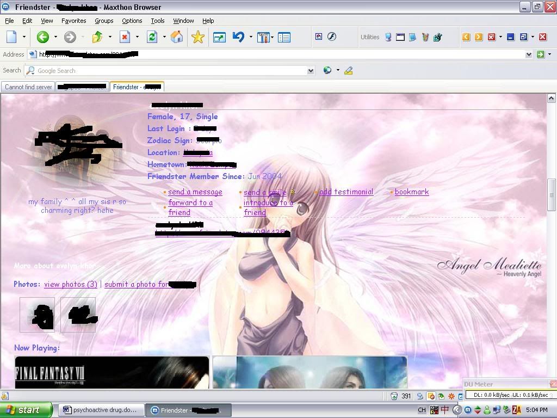Click the introduce to a friend link
557x418 pixels.
[x=268, y=207]
